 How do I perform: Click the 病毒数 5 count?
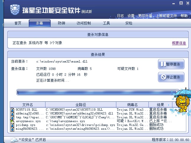click(84, 69)
